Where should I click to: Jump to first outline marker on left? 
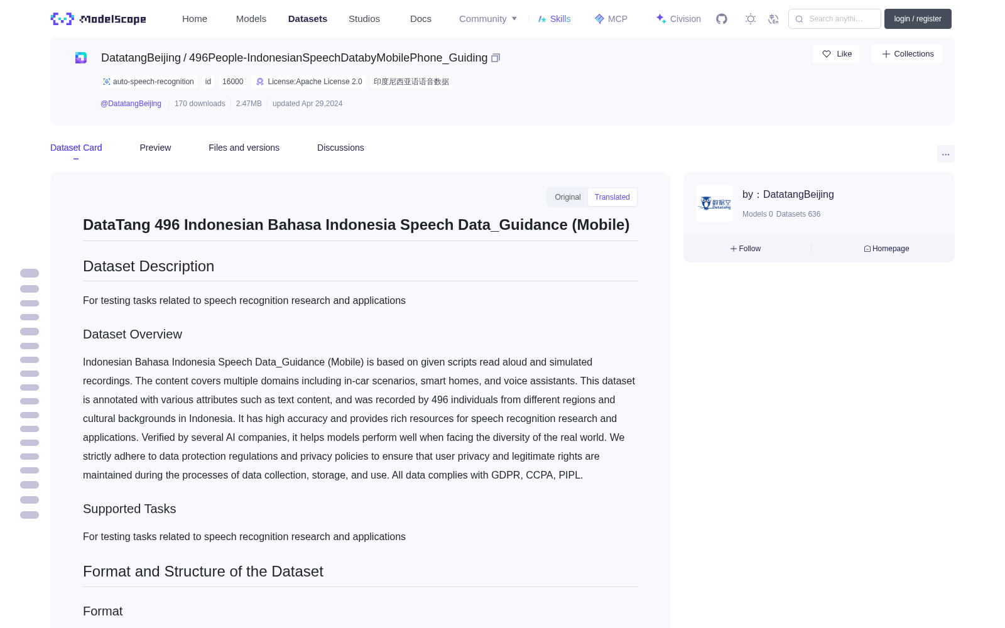click(30, 273)
